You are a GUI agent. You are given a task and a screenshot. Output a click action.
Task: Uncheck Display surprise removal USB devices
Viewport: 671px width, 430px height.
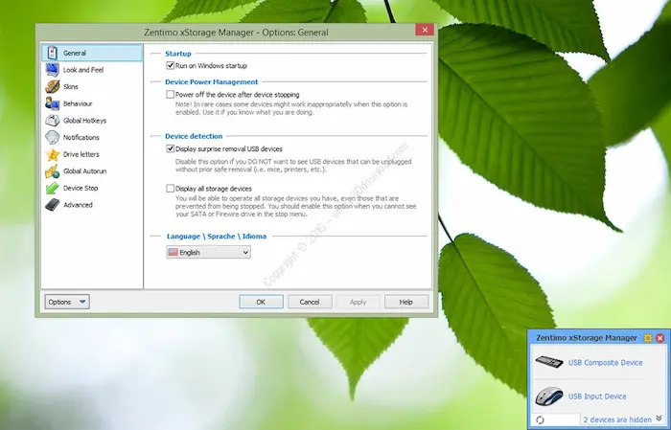click(171, 148)
